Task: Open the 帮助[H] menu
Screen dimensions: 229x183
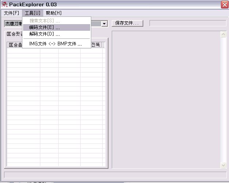Action: pos(53,13)
